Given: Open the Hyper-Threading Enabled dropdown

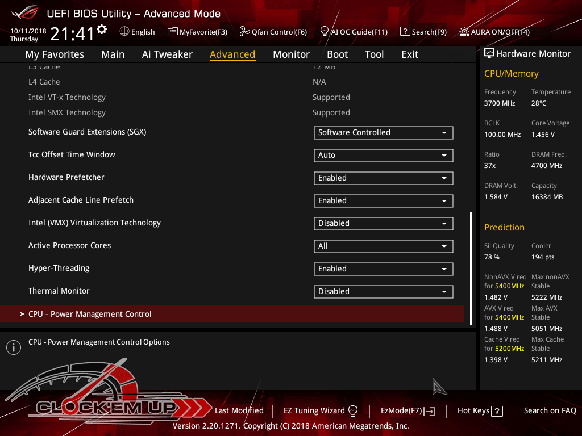Looking at the screenshot, I should 383,269.
